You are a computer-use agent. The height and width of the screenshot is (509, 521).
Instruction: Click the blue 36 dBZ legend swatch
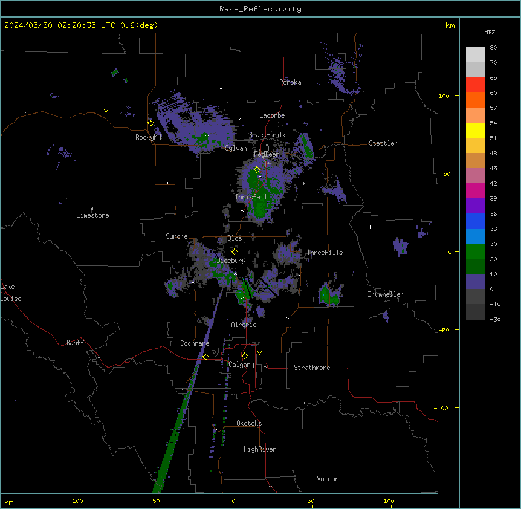[x=475, y=221]
